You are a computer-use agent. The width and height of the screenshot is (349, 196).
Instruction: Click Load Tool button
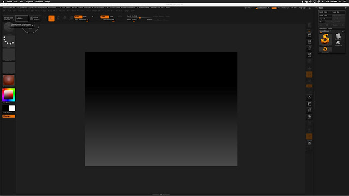coord(325,12)
